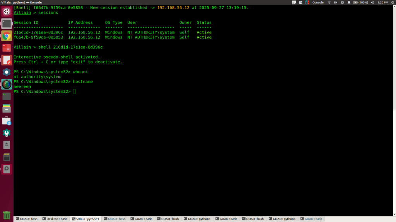Open the Ubuntu dash launcher
396x222 pixels.
point(7,11)
